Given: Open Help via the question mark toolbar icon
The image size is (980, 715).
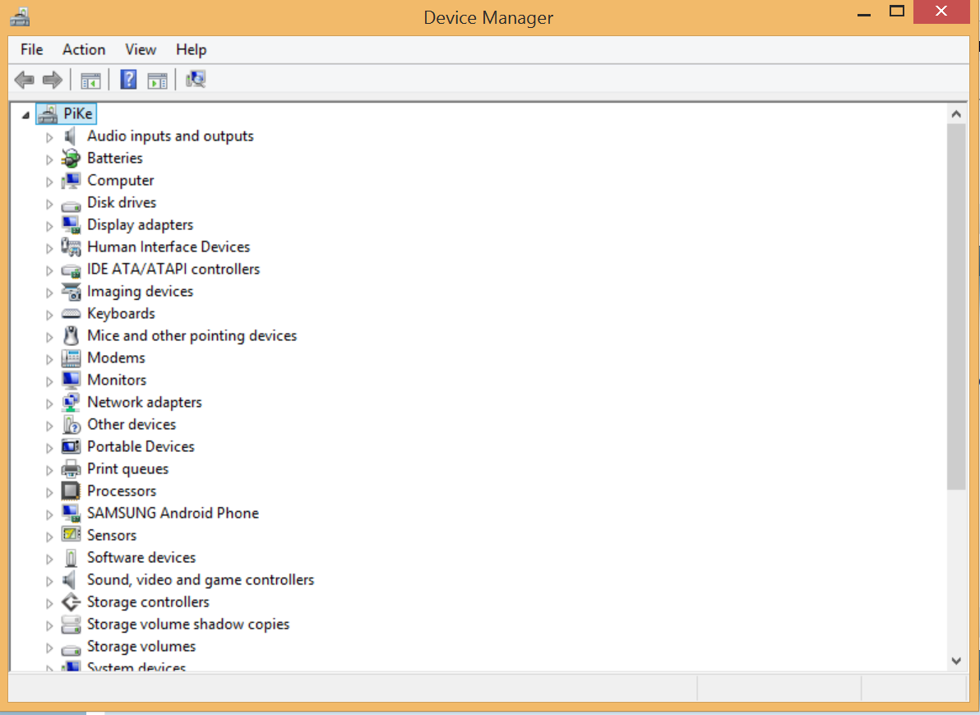Looking at the screenshot, I should 128,80.
